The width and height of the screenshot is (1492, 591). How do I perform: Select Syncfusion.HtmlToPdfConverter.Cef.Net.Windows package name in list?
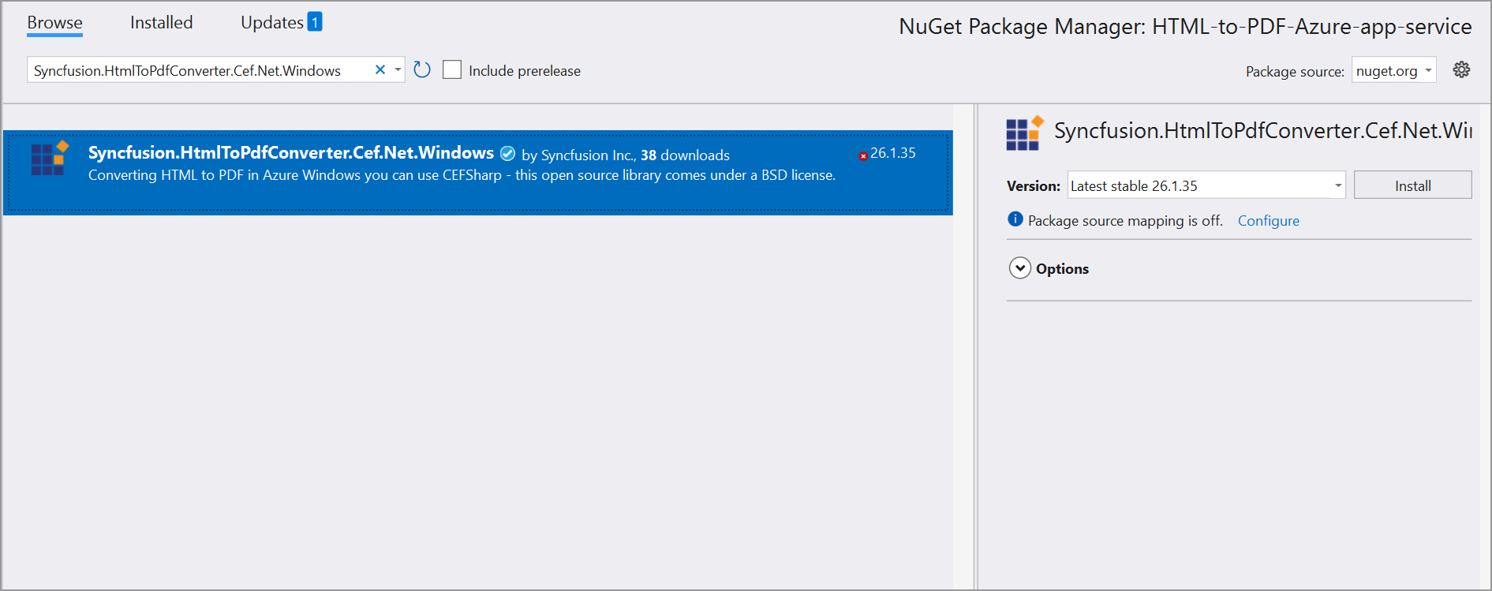point(290,153)
